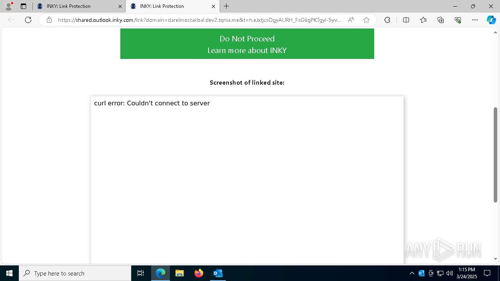
Task: Open a new browser tab
Action: [x=227, y=6]
